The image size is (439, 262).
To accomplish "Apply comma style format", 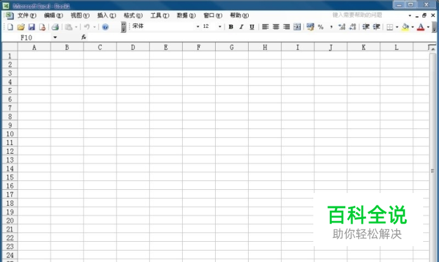I will pyautogui.click(x=331, y=27).
